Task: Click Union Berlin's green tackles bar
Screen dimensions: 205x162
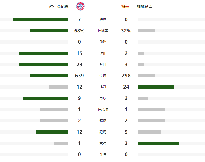Action: tap(156, 87)
